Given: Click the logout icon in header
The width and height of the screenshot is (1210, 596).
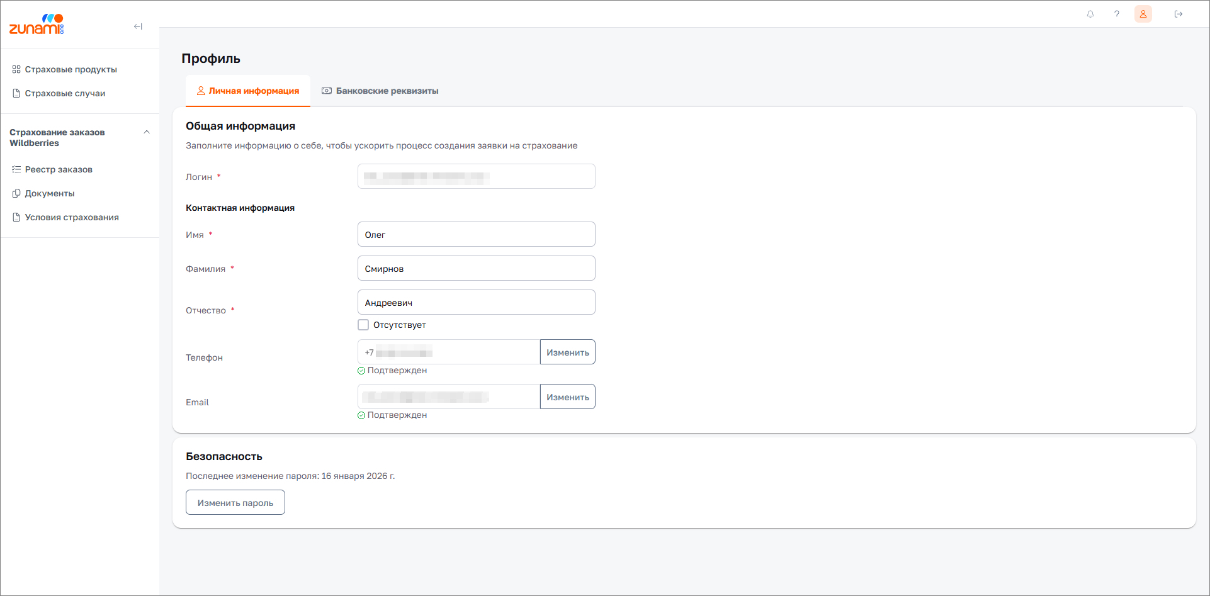Looking at the screenshot, I should coord(1179,14).
